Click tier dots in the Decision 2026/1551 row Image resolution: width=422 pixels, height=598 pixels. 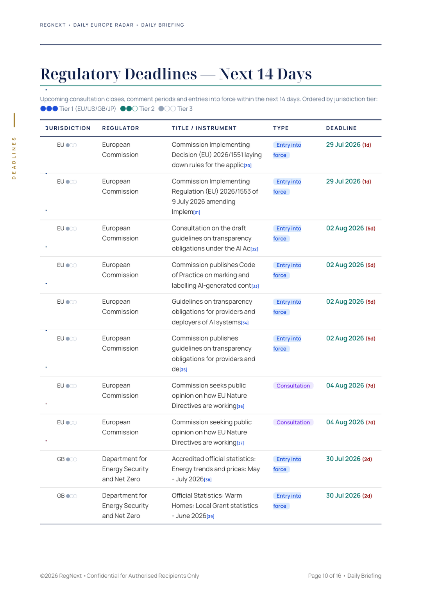[x=71, y=145]
